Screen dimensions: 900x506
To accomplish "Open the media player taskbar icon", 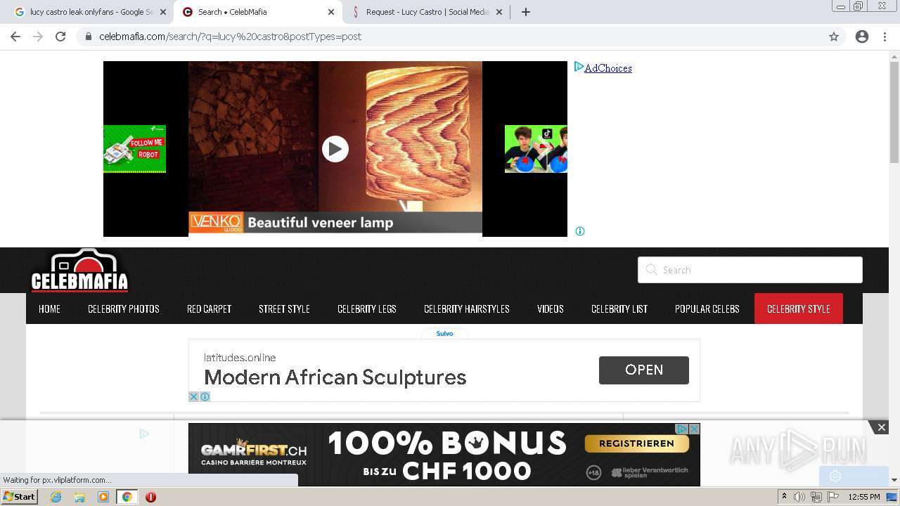I will pos(103,497).
